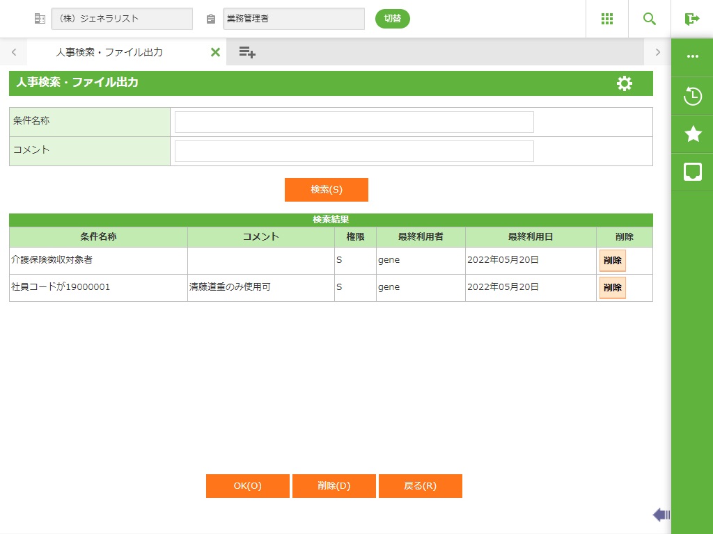Open favorites star icon in sidebar
713x534 pixels.
[692, 134]
